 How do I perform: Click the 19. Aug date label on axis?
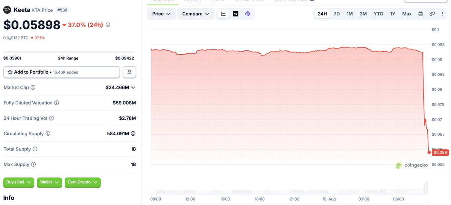pyautogui.click(x=329, y=199)
